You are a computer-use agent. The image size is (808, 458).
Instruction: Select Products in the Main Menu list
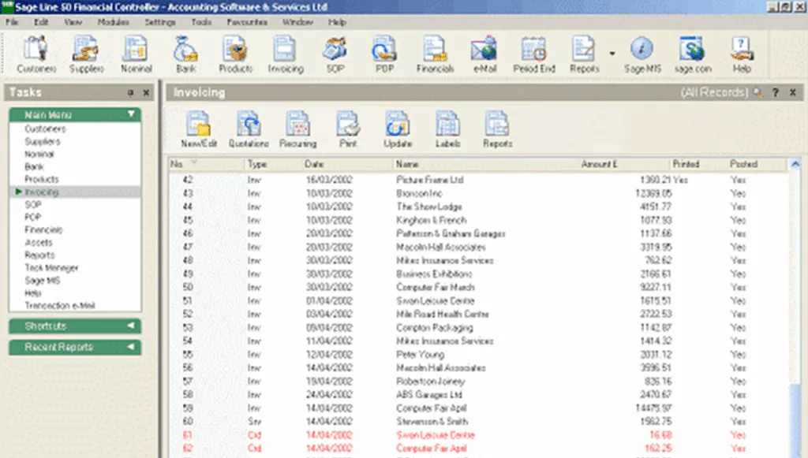coord(42,179)
